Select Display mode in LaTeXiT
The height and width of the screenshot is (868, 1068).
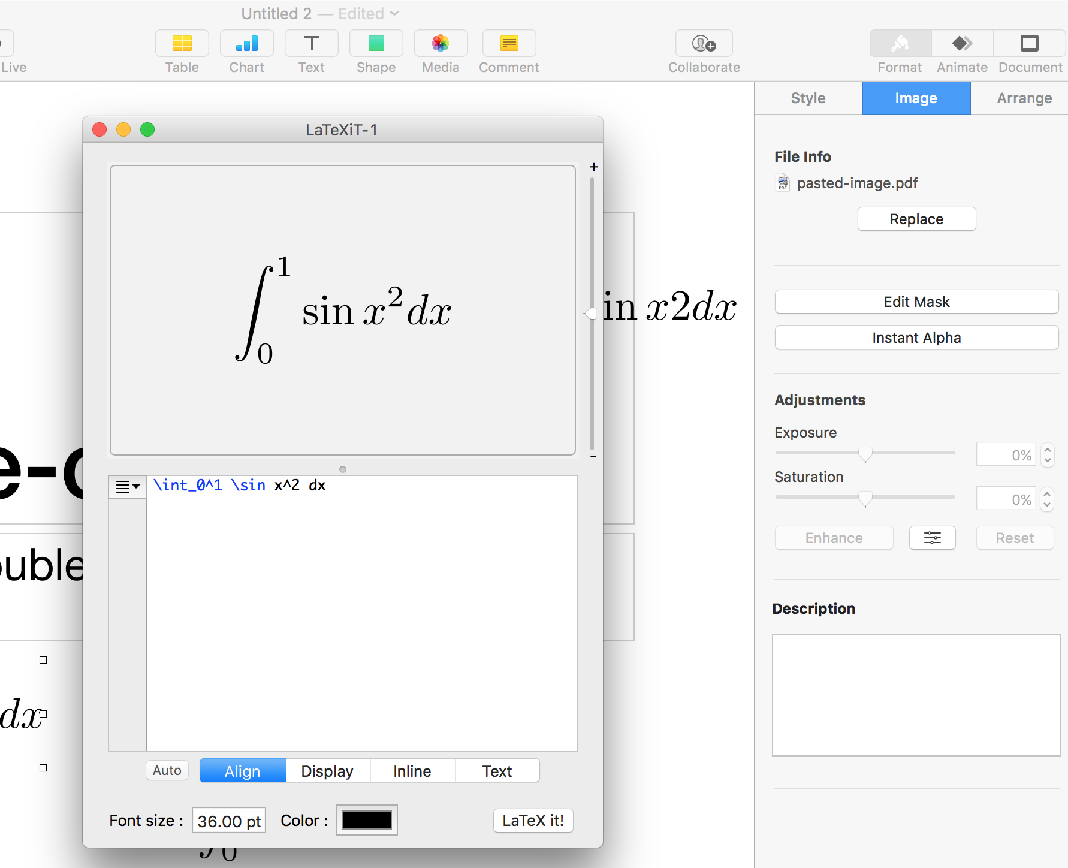click(327, 771)
